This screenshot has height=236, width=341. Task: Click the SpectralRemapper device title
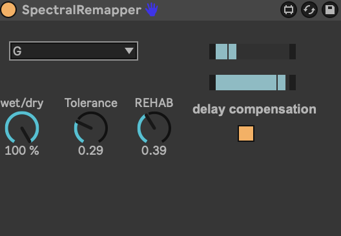tap(82, 10)
